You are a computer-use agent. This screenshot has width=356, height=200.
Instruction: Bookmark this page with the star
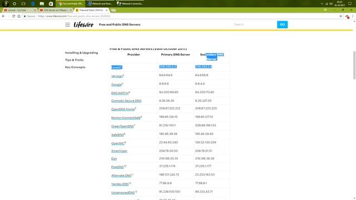click(x=340, y=16)
